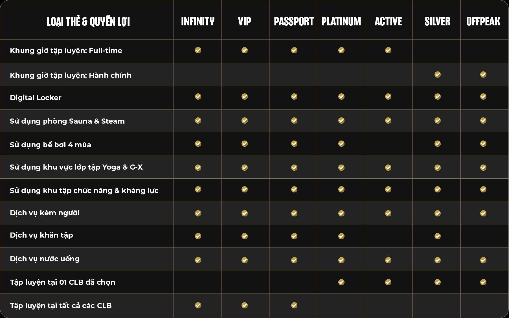This screenshot has height=318, width=509.
Task: Click the OFFPEAK checkmark for Digital Locker
Action: tap(483, 97)
